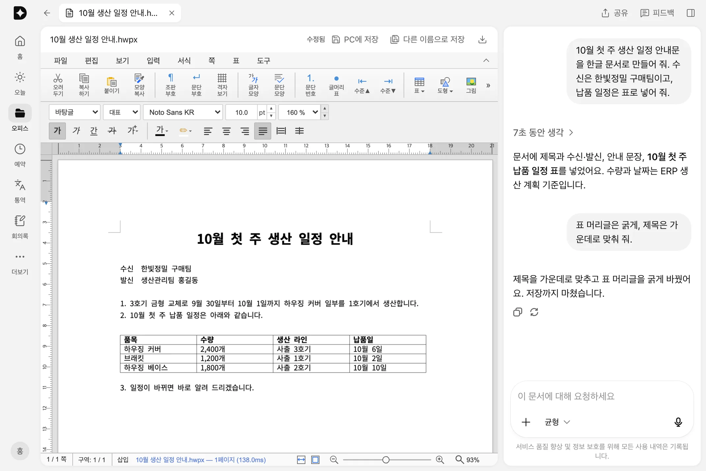Open 통역 translation in sidebar
The width and height of the screenshot is (706, 471).
coord(20,191)
